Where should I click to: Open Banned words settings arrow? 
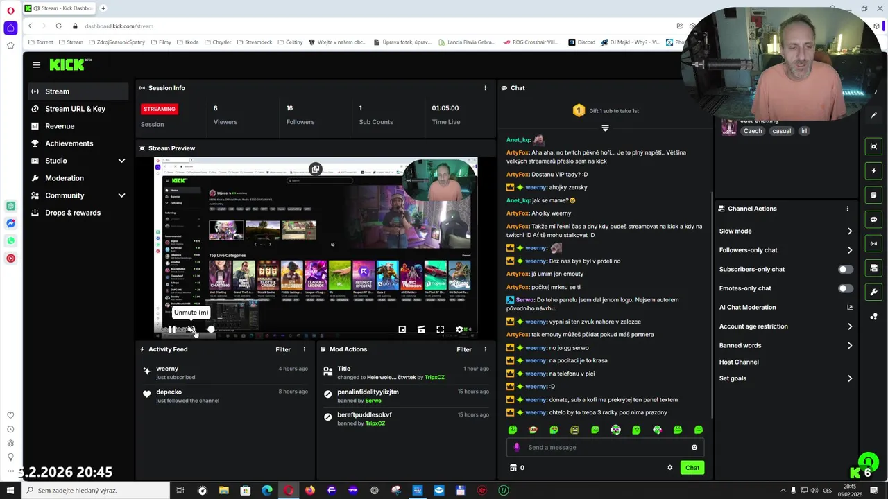[x=849, y=346]
